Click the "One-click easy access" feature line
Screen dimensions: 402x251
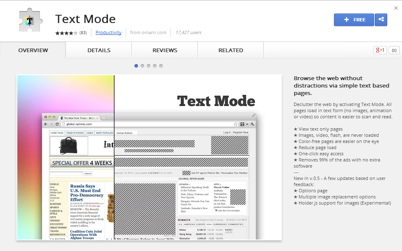(x=319, y=154)
